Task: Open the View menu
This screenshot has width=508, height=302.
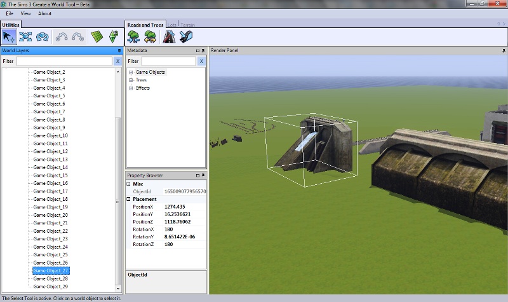Action: pos(25,13)
